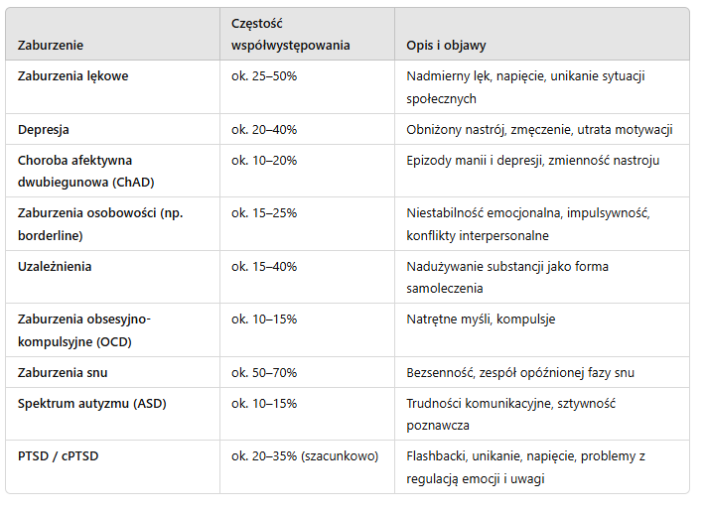Click the Natrętne myśli, kompulsje description
The image size is (706, 512).
pos(481,319)
